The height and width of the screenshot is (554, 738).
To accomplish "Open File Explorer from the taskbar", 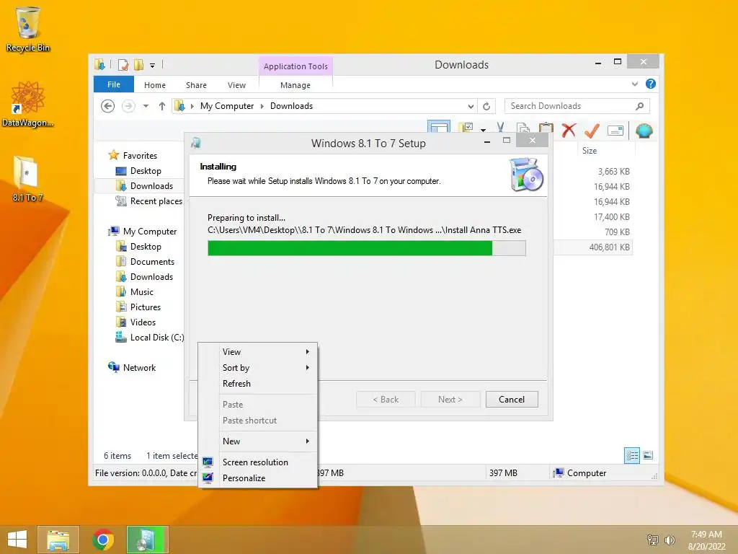I will (58, 540).
